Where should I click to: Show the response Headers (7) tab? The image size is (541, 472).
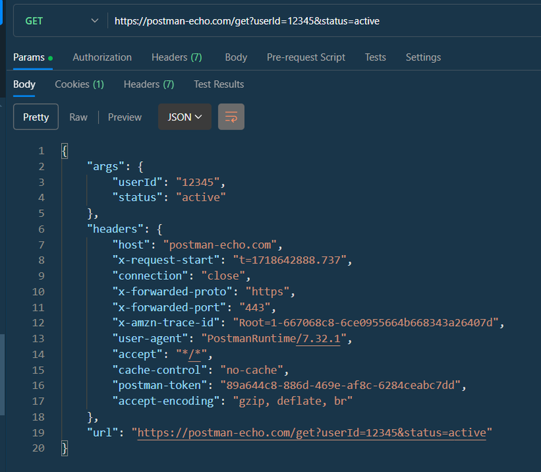[x=149, y=84]
